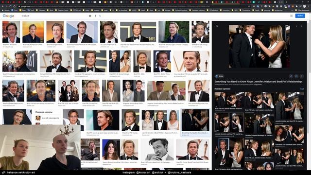311x175 pixels.
Task: Focus the search field containing brad pitt
Action: click(54, 16)
